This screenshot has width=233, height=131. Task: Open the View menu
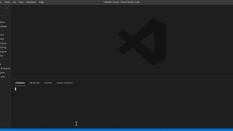point(7,2)
